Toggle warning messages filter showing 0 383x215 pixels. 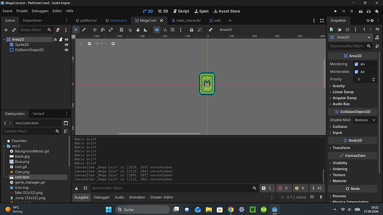point(300,188)
